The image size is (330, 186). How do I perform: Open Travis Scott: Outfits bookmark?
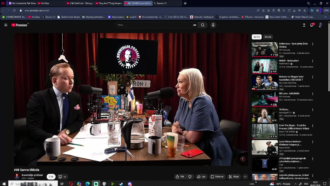(277, 17)
